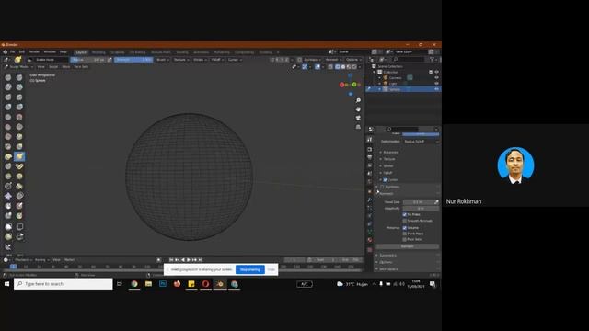
Task: Select the Clay Strips brush
Action: [19, 87]
